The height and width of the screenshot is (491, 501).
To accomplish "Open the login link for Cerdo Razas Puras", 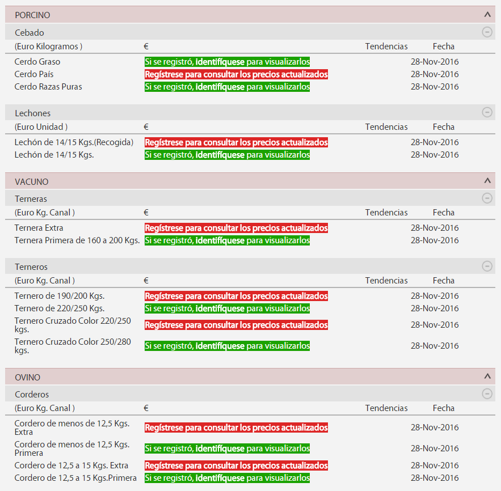I will point(227,87).
